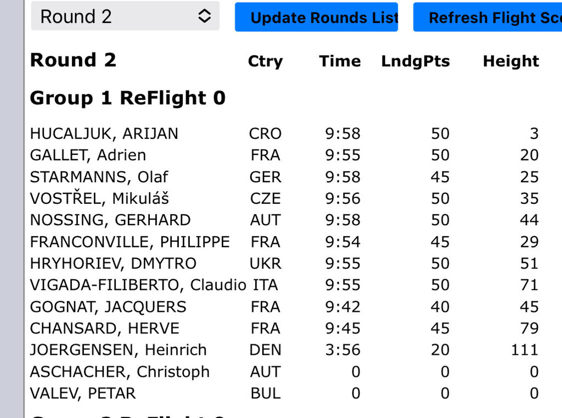The image size is (562, 418).
Task: Select pilot HRYHORIEV, DMYTRO
Action: [113, 264]
